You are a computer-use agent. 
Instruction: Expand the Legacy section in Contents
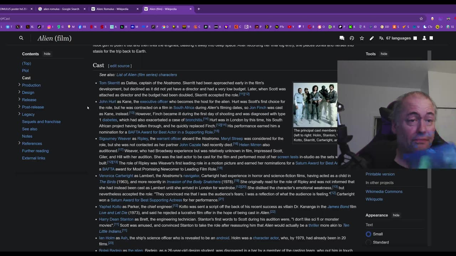[x=19, y=114]
